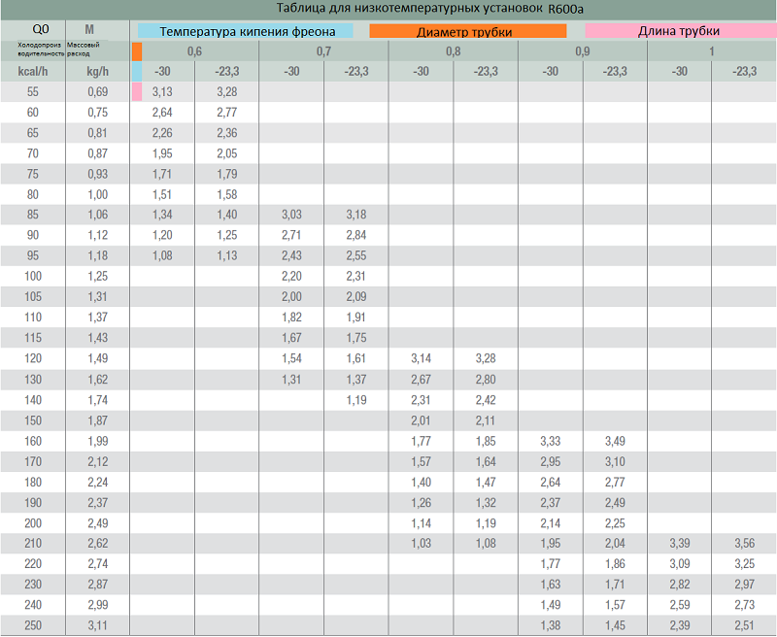Select the 'kcal/h' unit header
This screenshot has height=637, width=777.
pyautogui.click(x=33, y=72)
